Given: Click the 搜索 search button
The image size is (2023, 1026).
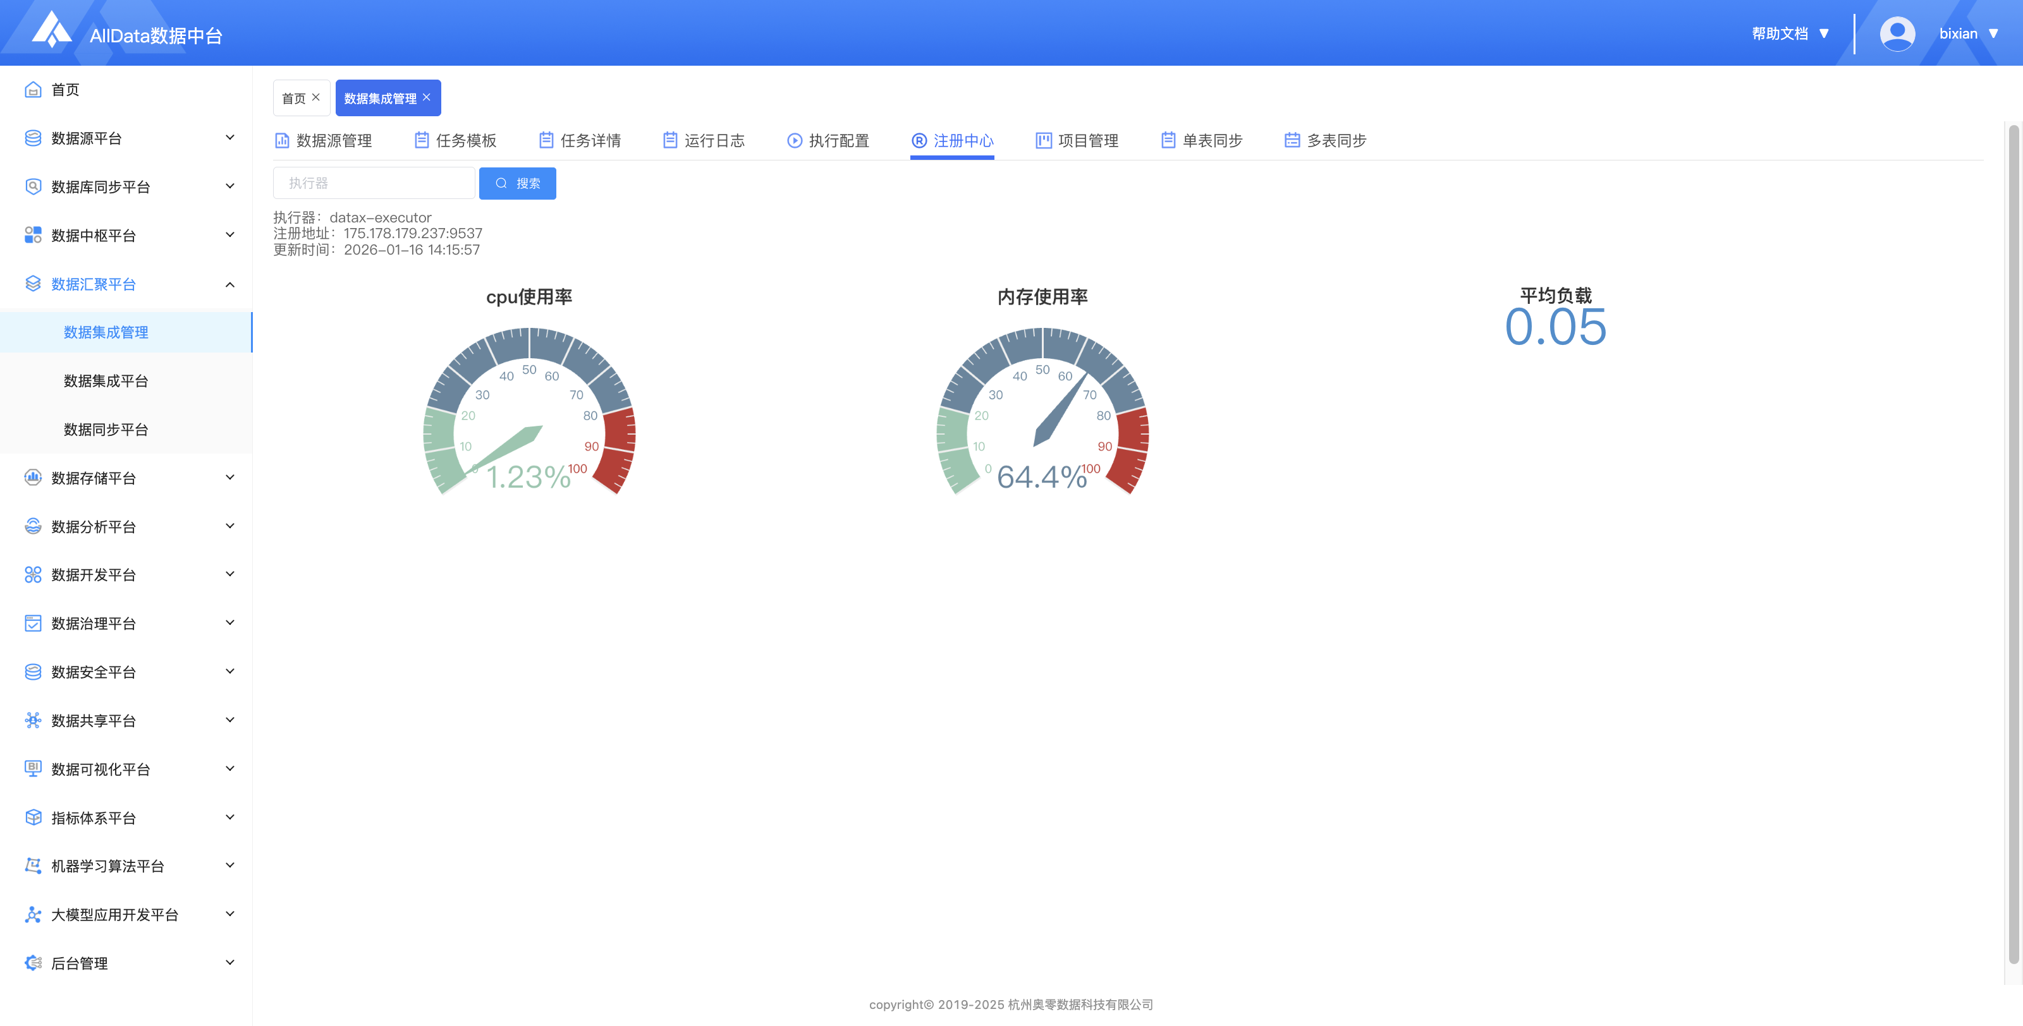Looking at the screenshot, I should tap(518, 183).
